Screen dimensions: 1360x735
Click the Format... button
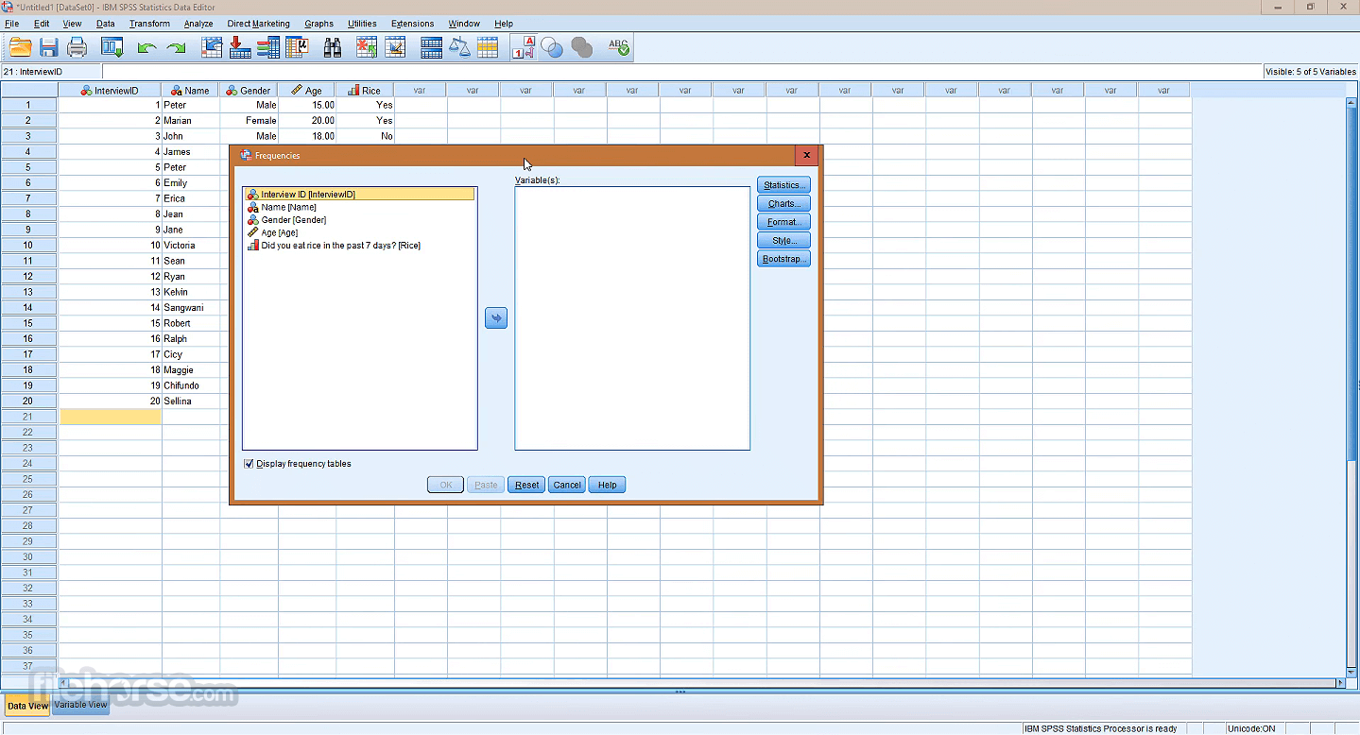783,222
